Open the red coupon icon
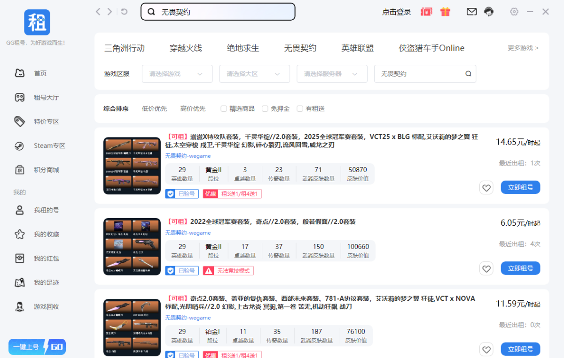564x358 pixels. (426, 12)
